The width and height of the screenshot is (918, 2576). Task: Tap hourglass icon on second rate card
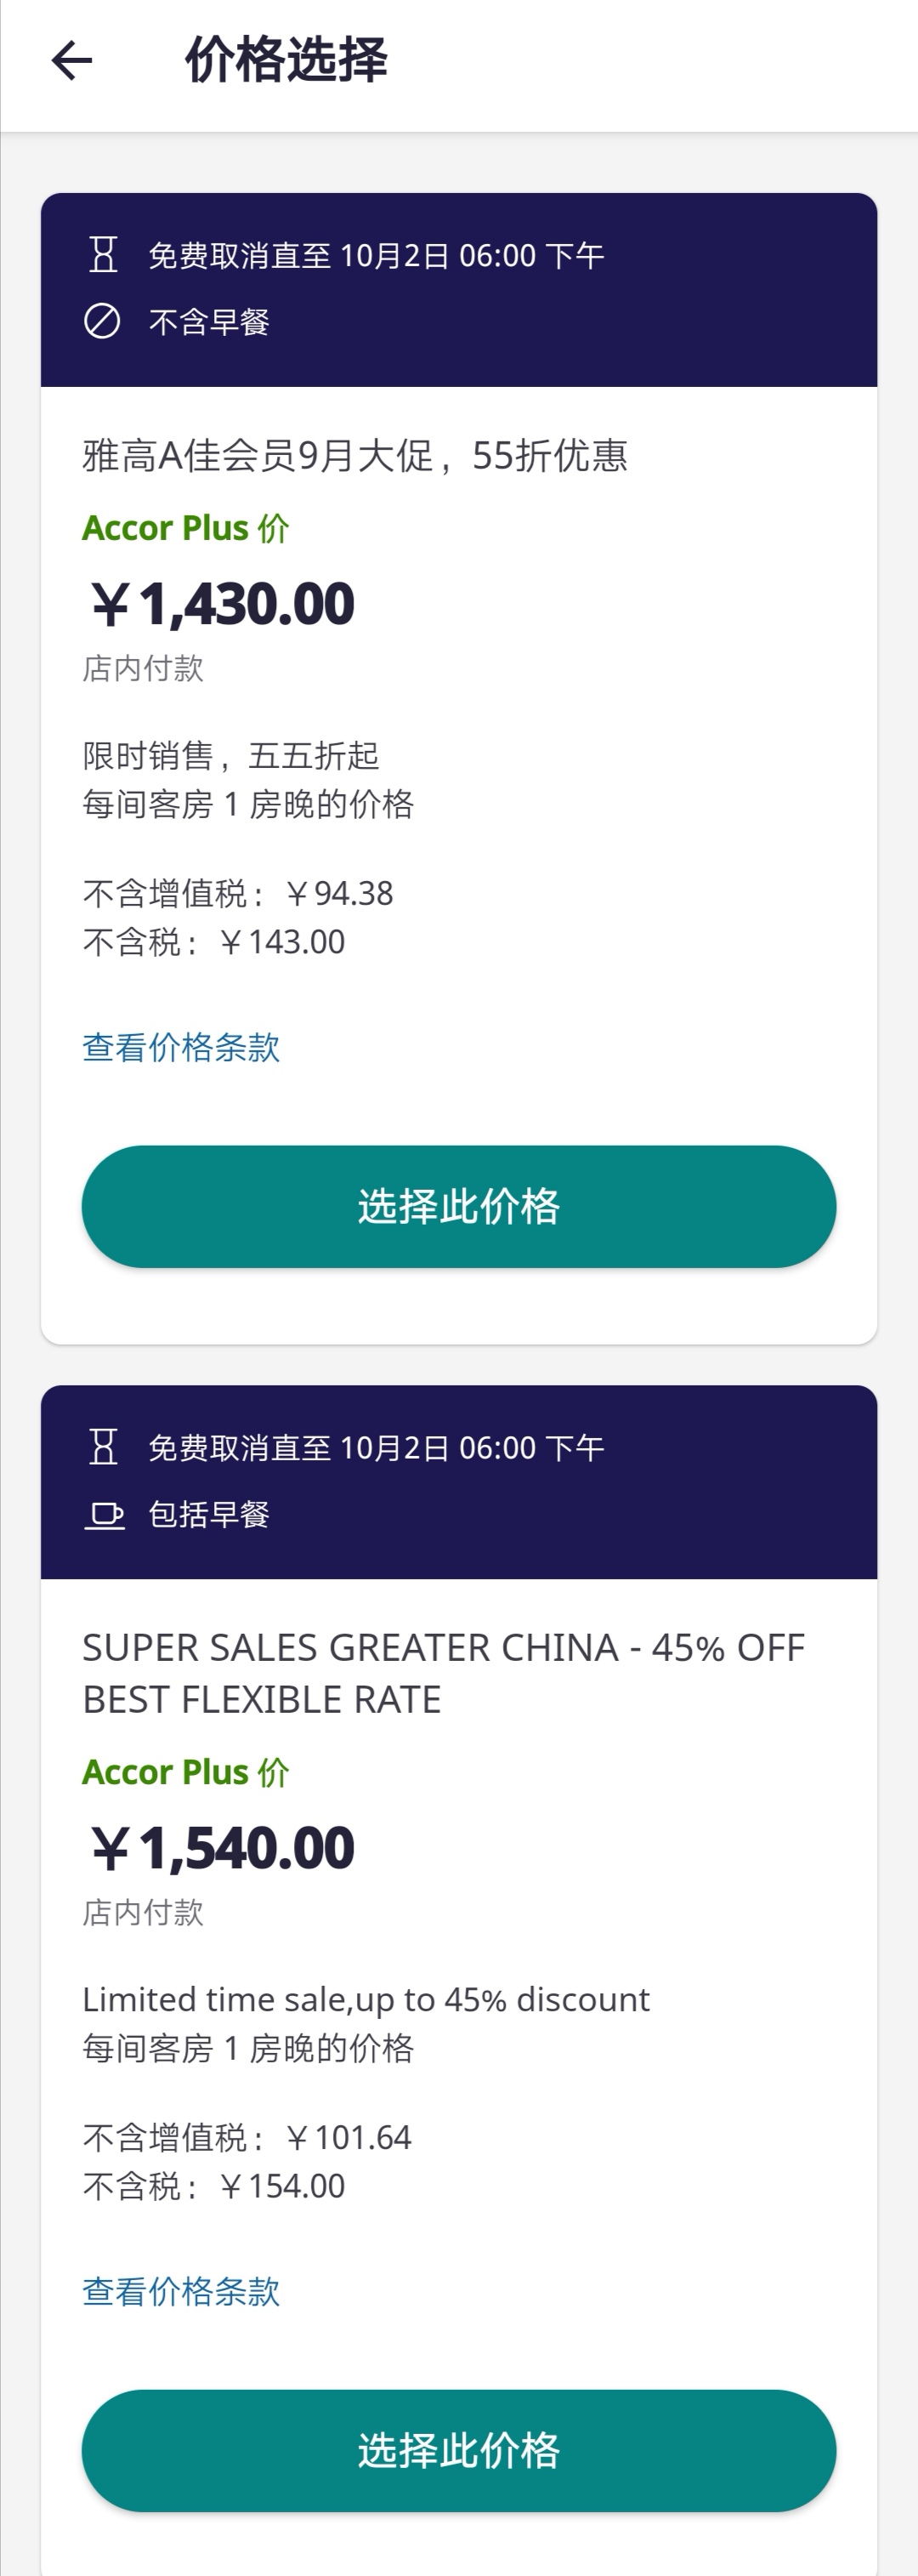point(102,1447)
